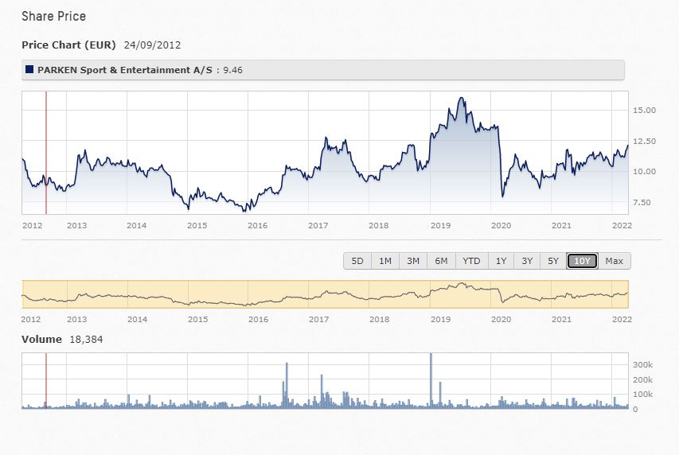Image resolution: width=679 pixels, height=455 pixels.
Task: Set chart range to 6M
Action: coord(441,261)
